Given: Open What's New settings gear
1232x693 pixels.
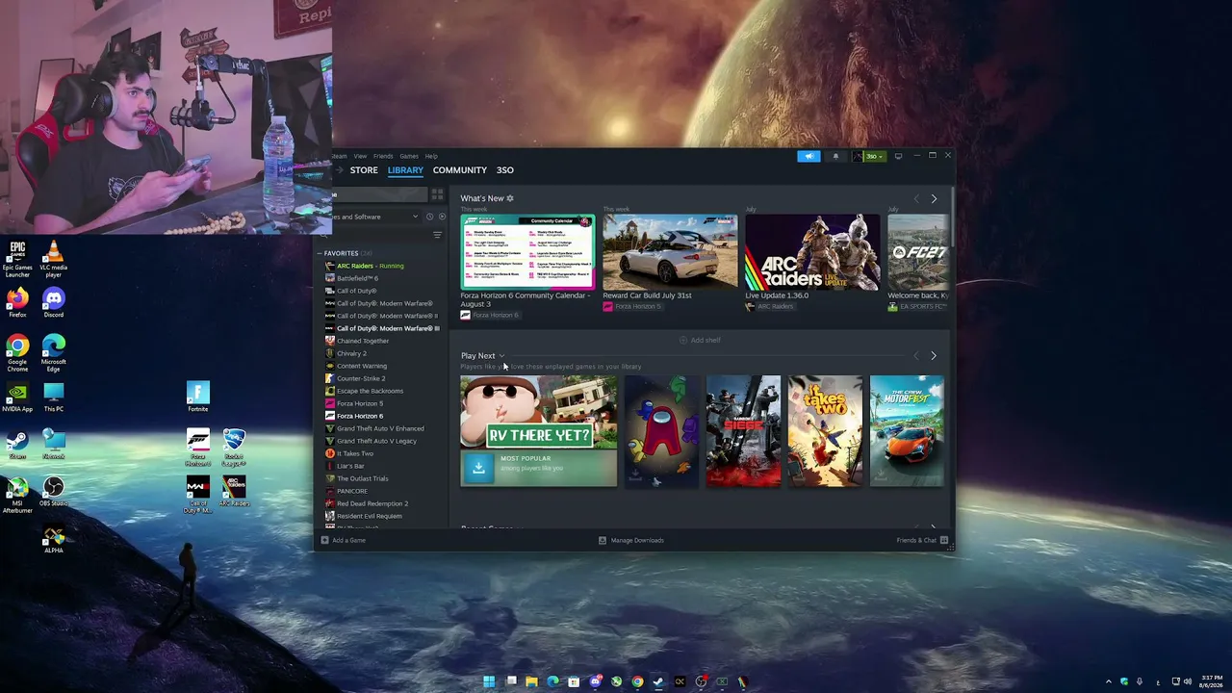Looking at the screenshot, I should pyautogui.click(x=510, y=198).
